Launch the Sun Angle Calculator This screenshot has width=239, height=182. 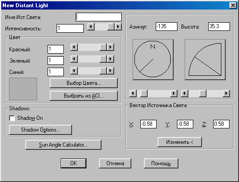pos(63,145)
